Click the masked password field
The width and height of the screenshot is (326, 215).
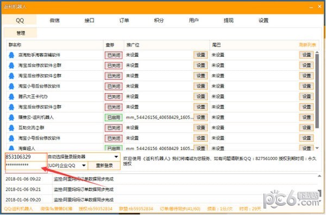(x=26, y=165)
